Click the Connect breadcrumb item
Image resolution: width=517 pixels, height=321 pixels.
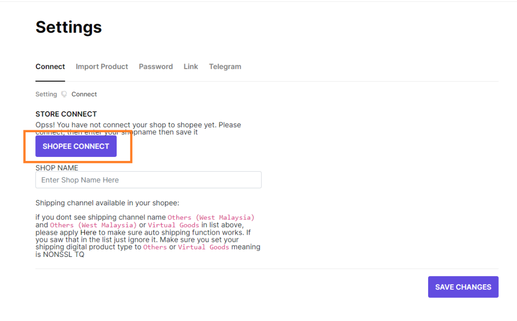pyautogui.click(x=84, y=94)
